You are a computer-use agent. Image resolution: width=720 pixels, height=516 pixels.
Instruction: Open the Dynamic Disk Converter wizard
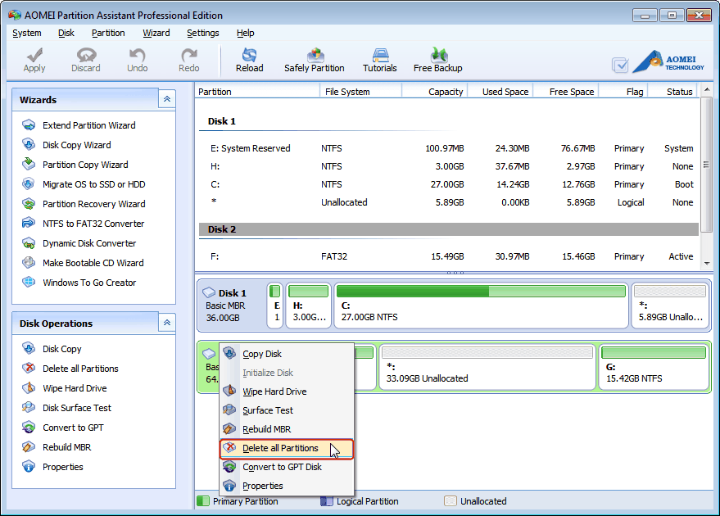pos(84,243)
